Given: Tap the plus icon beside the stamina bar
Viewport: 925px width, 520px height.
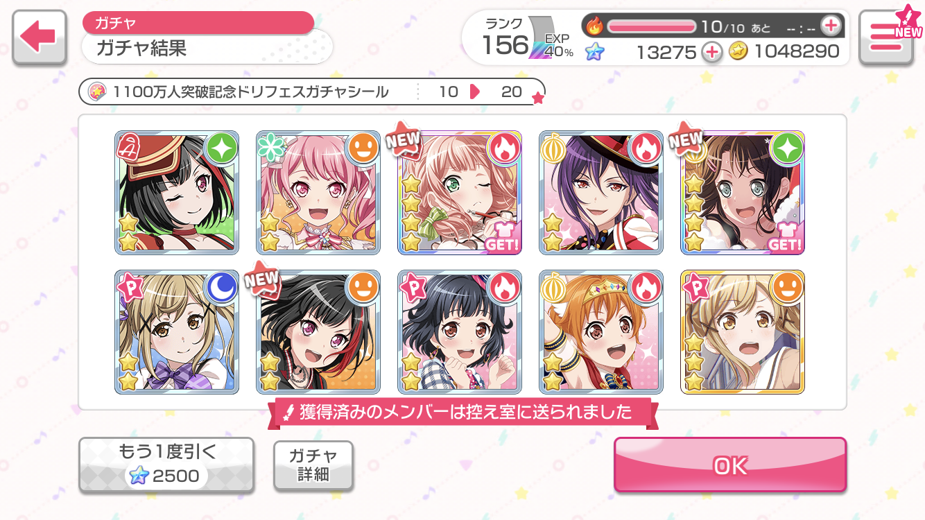Looking at the screenshot, I should click(x=830, y=26).
